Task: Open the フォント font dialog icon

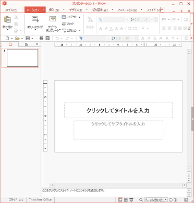Action: pos(90,19)
